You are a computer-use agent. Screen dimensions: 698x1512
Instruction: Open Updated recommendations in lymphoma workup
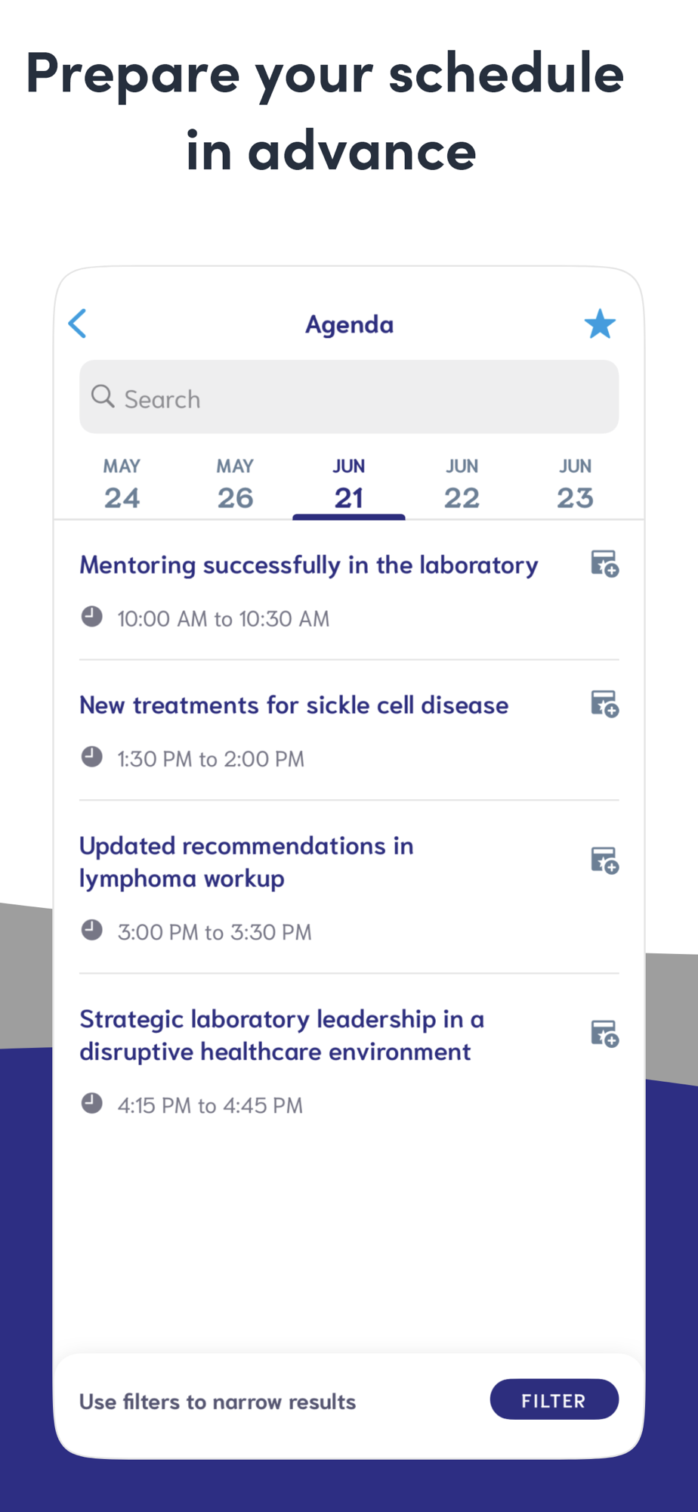tap(246, 862)
